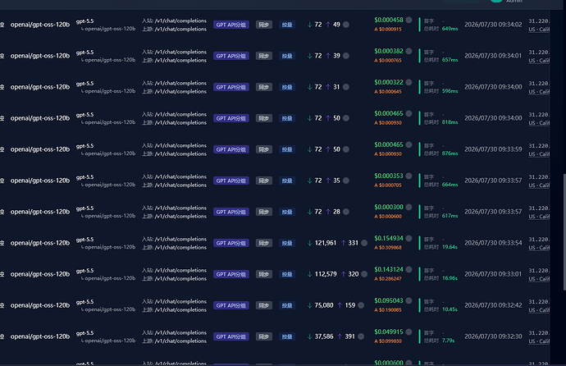Open token info icon beside 72 / 39
This screenshot has height=366, width=566.
[x=346, y=56]
